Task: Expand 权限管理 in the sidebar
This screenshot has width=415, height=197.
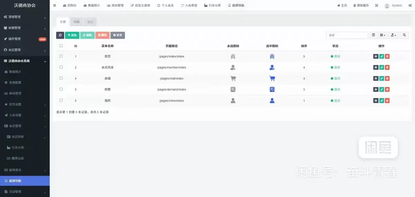Action: click(x=25, y=28)
